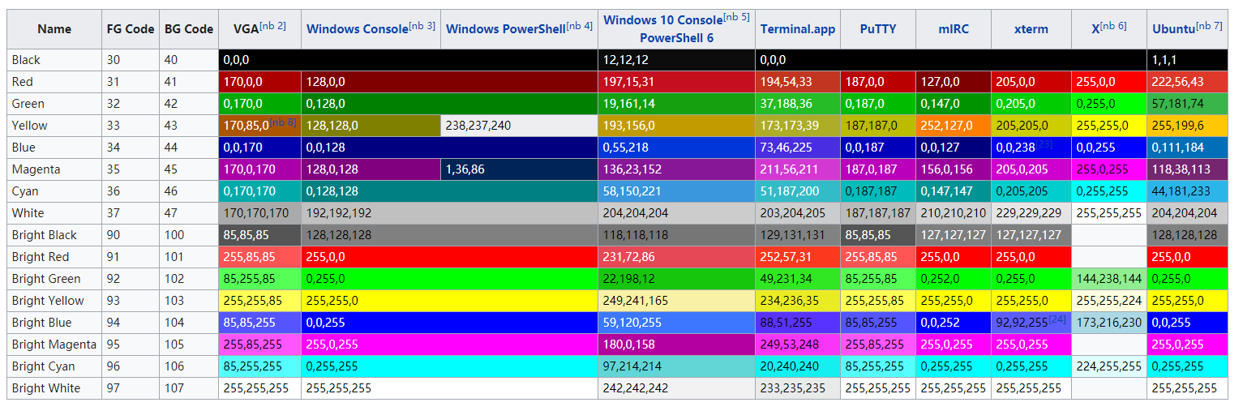Screen dimensions: 1243x411
Task: Select the 249,241,165 bright yellow cell
Action: pos(676,301)
